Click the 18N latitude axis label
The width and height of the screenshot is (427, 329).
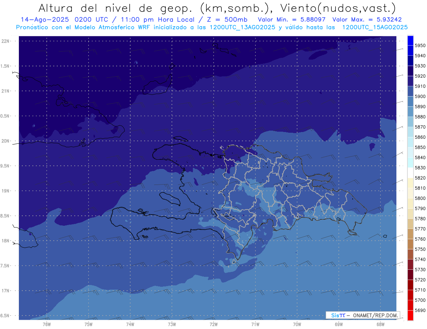(x=6, y=241)
